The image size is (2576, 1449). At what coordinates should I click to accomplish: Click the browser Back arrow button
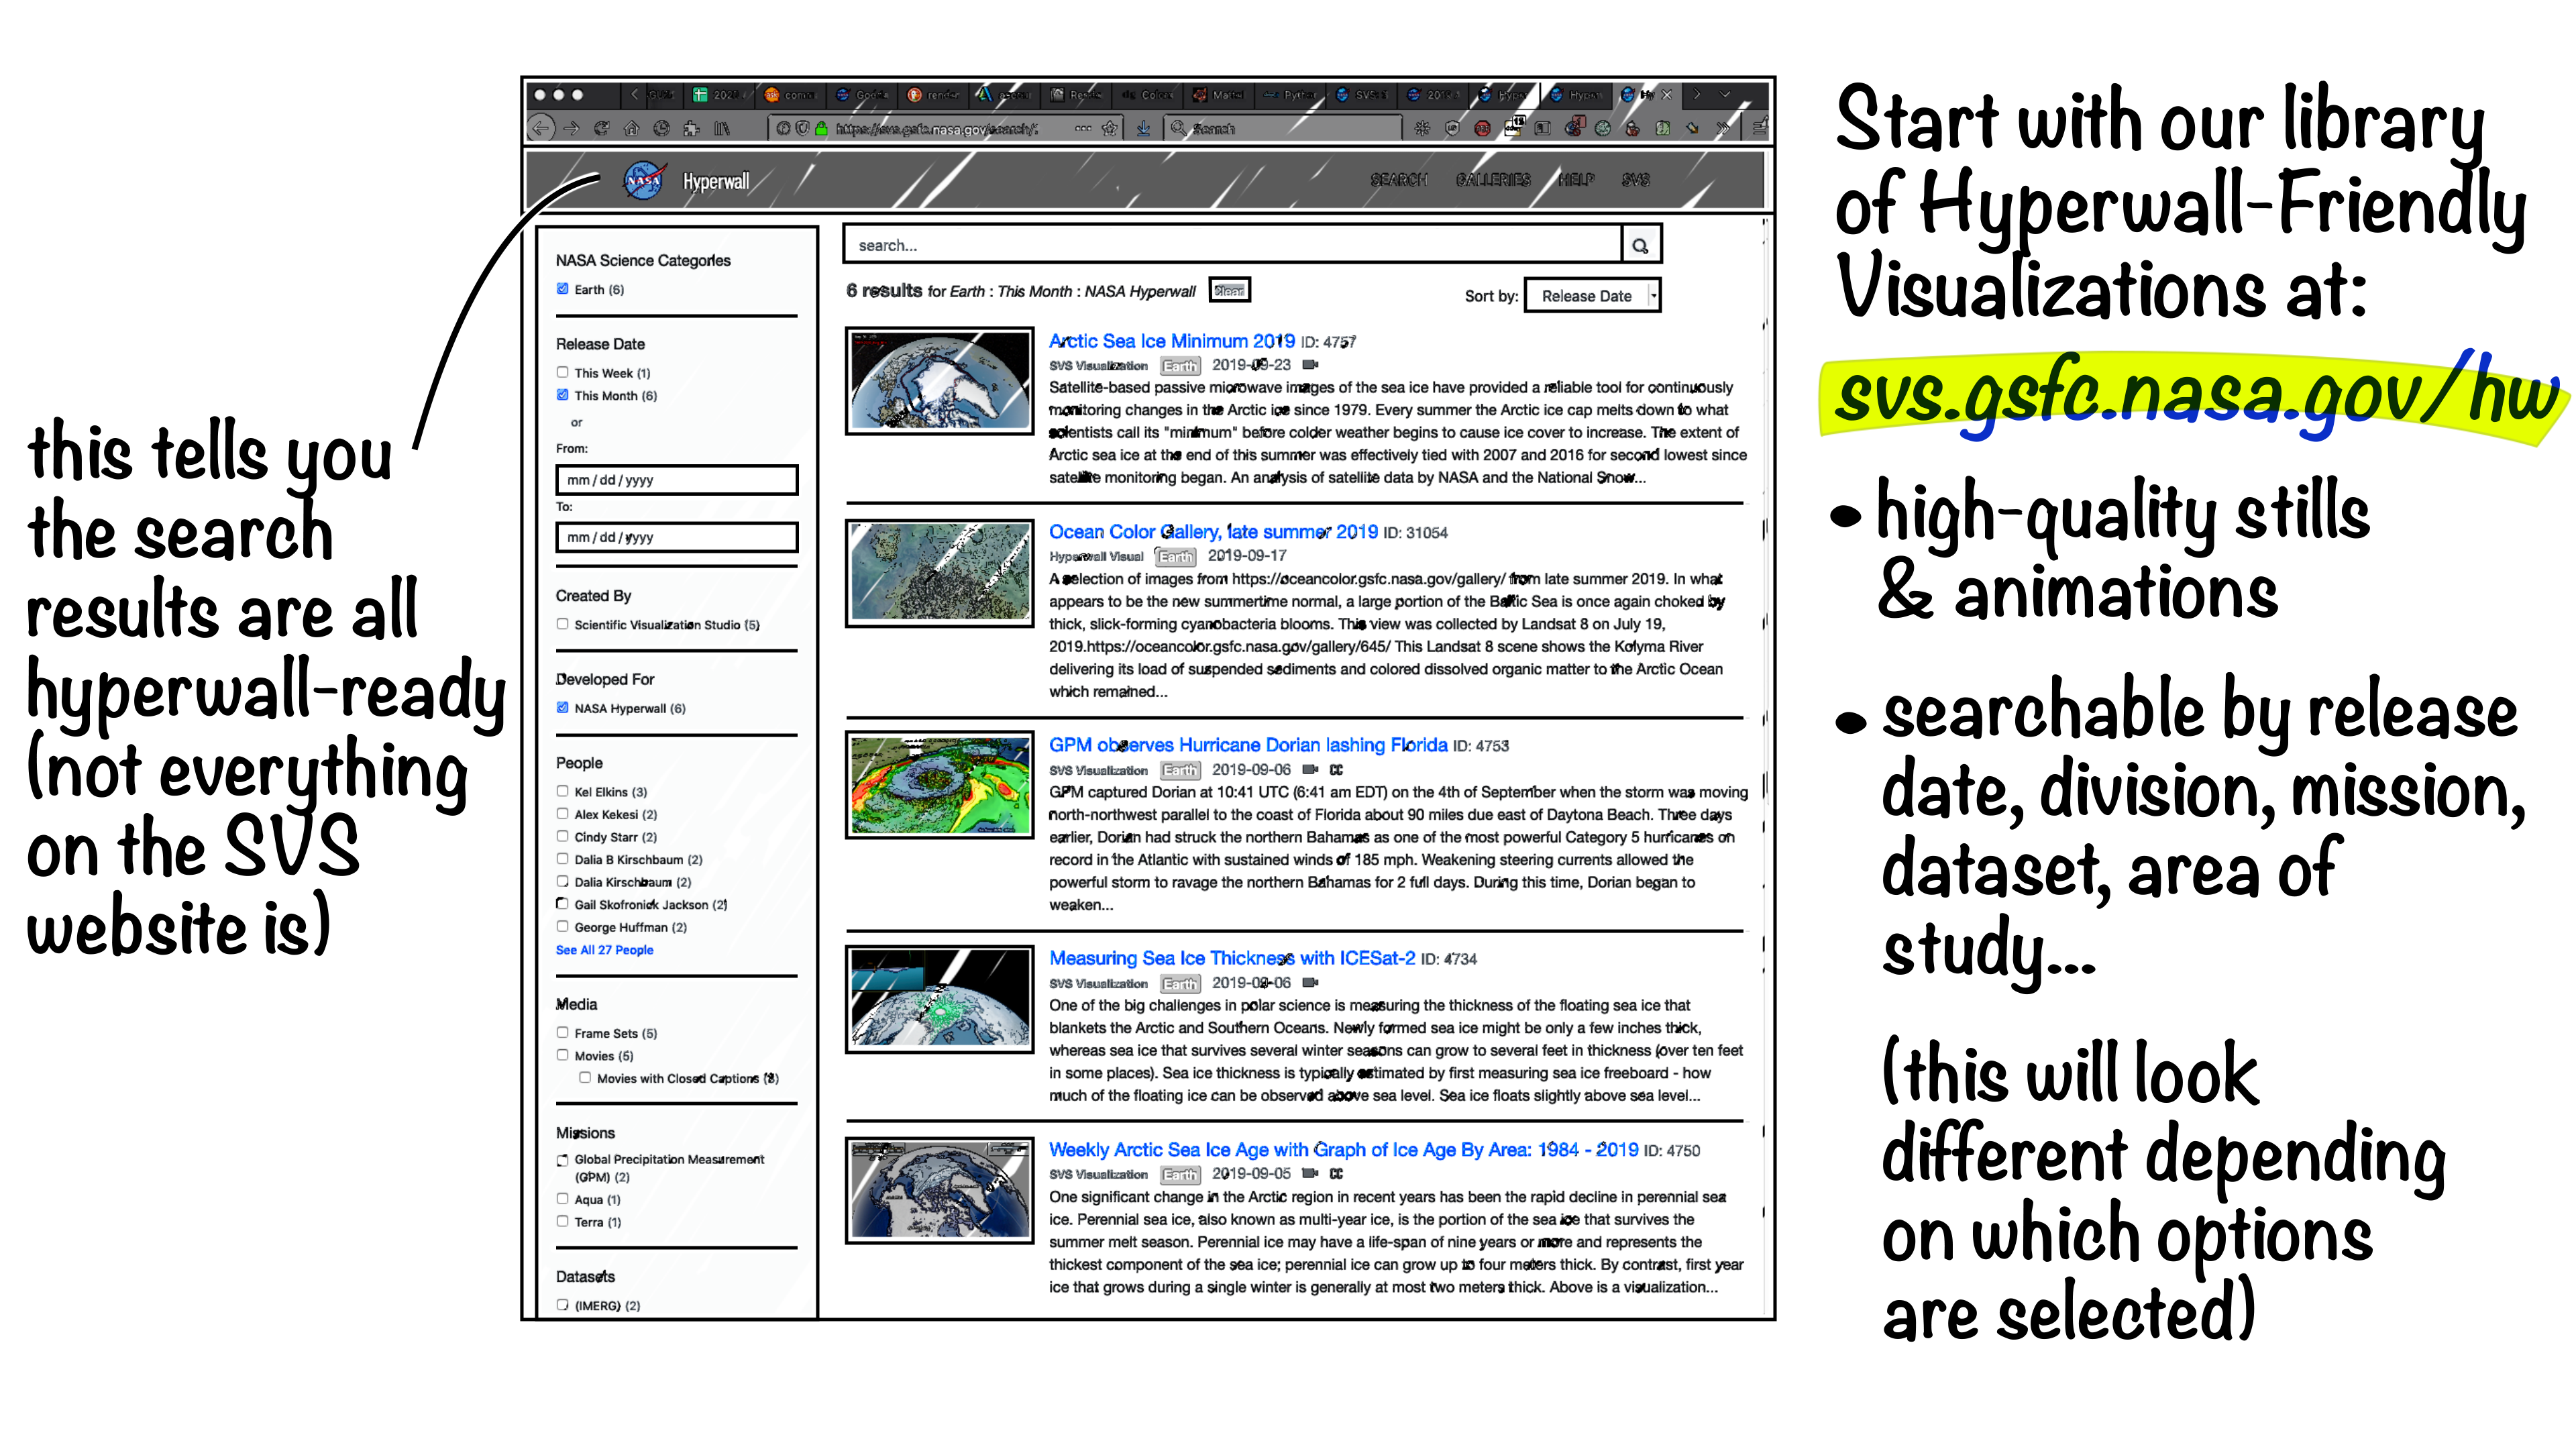pyautogui.click(x=541, y=128)
